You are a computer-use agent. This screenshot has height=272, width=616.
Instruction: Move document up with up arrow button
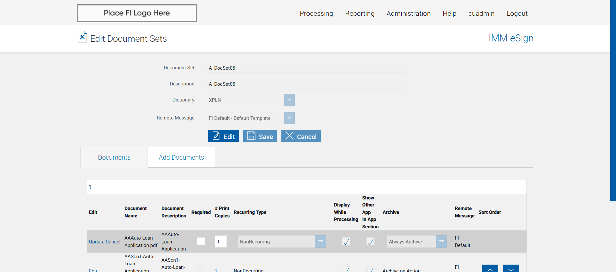pyautogui.click(x=490, y=269)
